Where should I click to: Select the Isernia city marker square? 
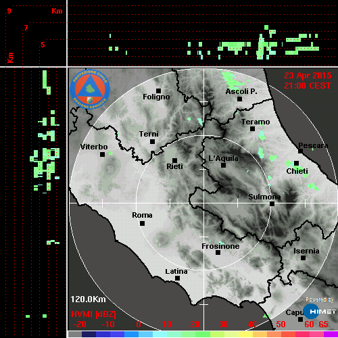click(304, 258)
